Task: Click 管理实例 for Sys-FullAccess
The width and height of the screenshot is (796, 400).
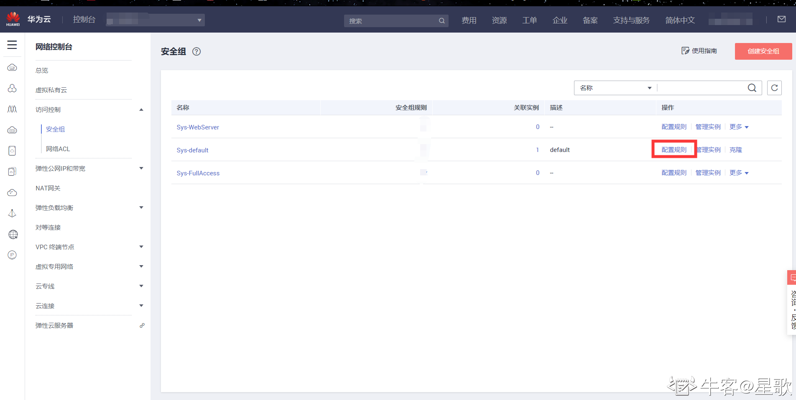Action: 708,173
